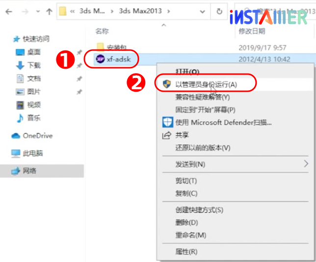
Task: Choose 还原以前的版本(V)
Action: point(203,148)
